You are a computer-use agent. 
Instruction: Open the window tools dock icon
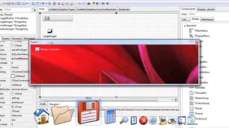click(182, 120)
